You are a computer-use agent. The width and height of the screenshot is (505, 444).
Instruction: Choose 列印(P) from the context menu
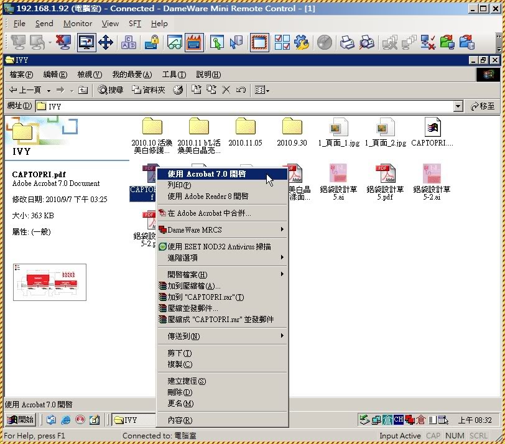(x=222, y=185)
